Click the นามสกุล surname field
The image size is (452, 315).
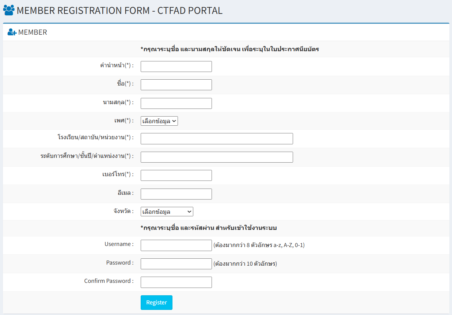point(176,103)
